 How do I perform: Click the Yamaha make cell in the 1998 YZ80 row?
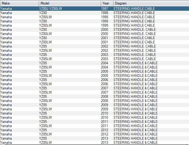point(6,13)
